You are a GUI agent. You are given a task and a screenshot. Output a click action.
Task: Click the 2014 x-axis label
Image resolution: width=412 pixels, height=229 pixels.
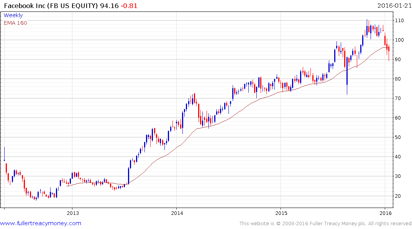(177, 213)
